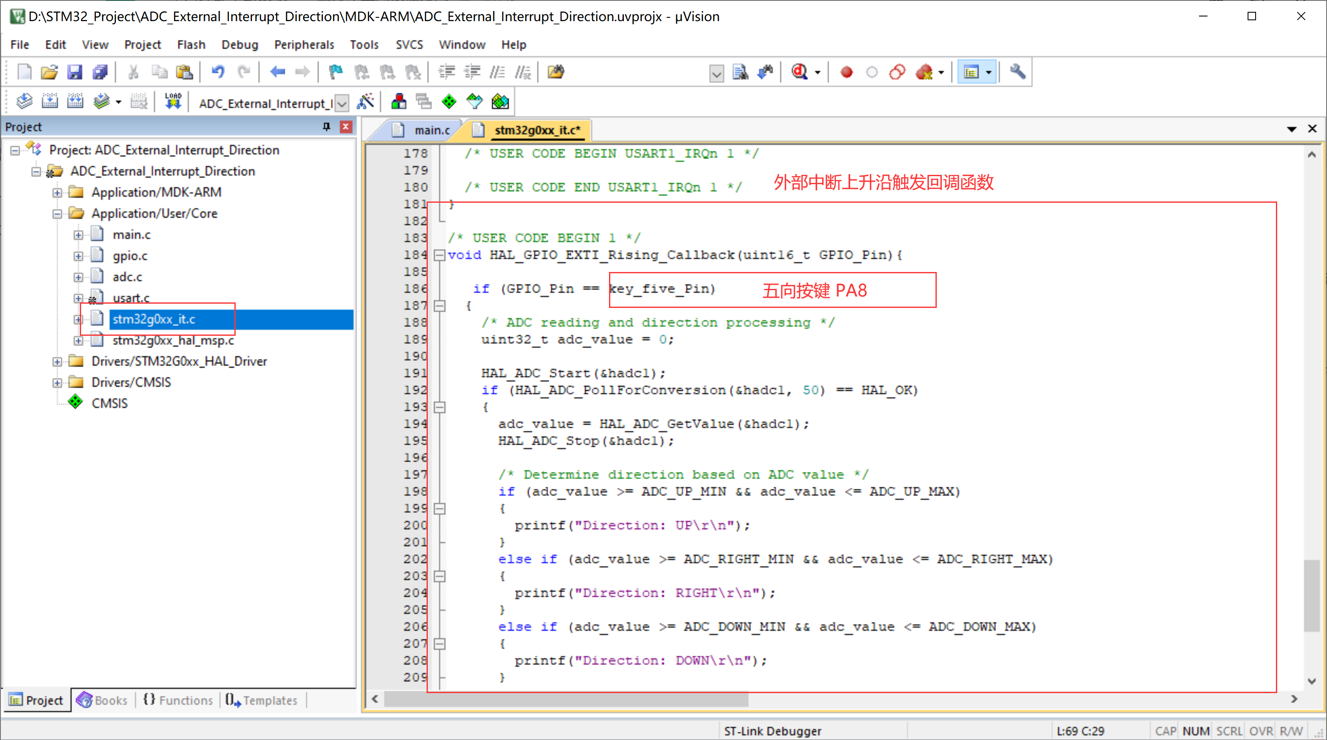Select gpio.c in the project tree
This screenshot has height=740, width=1327.
[130, 256]
